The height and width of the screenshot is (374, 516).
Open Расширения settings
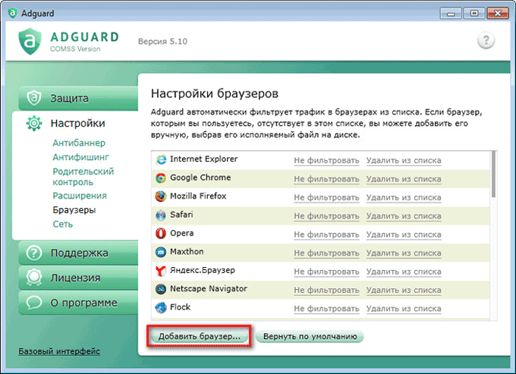[x=80, y=196]
